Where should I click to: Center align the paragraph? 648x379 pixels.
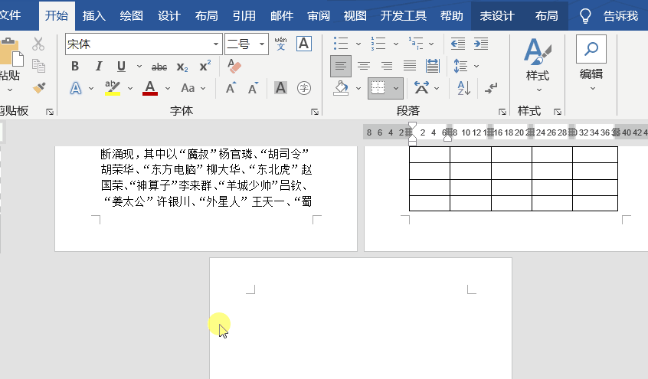click(364, 66)
